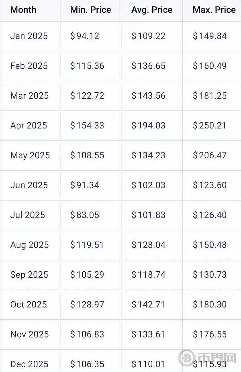Select the Mar 2025 average price $143.56
The height and width of the screenshot is (372, 241).
click(148, 96)
